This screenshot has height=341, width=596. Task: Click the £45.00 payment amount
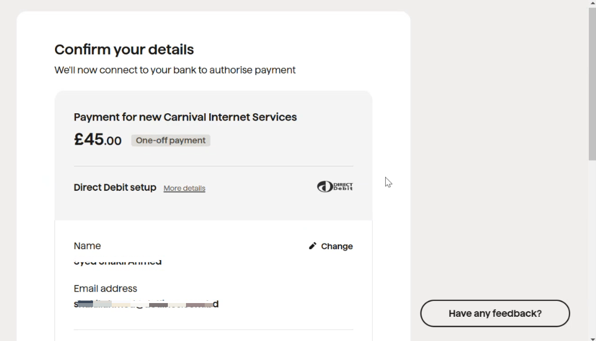(98, 140)
